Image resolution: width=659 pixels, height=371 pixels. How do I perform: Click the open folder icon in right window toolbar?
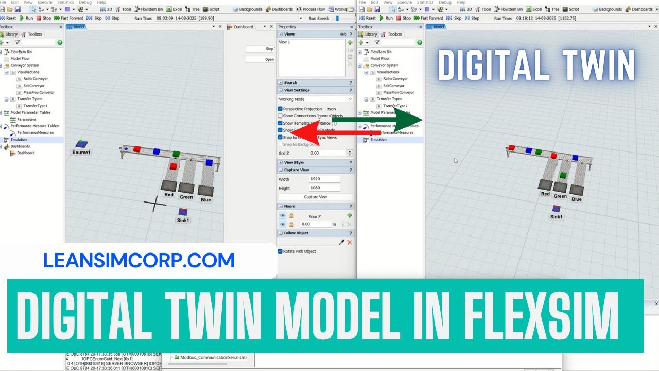[x=370, y=9]
